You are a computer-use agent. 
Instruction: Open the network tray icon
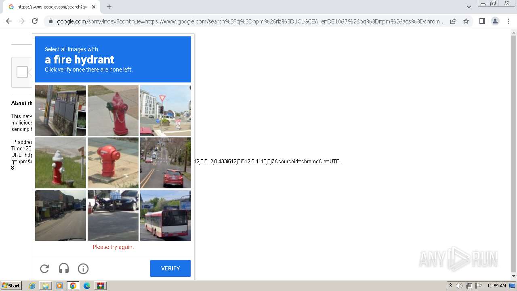[469, 286]
